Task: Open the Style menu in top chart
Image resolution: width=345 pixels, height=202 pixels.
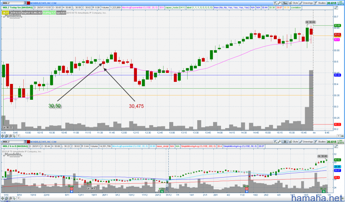Action: click(294, 3)
